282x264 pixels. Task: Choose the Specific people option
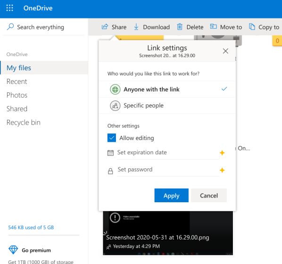[x=167, y=106]
